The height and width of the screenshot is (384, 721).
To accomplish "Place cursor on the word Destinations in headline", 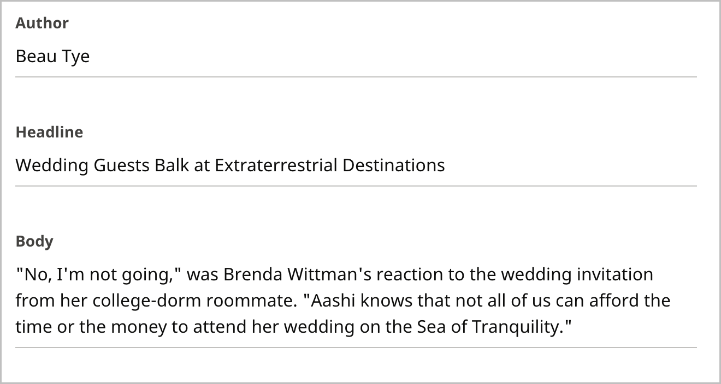I will 394,165.
